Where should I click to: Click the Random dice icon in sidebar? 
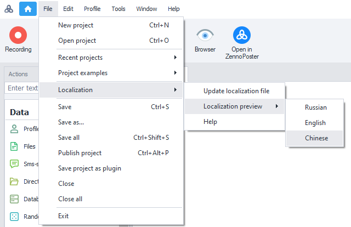click(x=14, y=217)
